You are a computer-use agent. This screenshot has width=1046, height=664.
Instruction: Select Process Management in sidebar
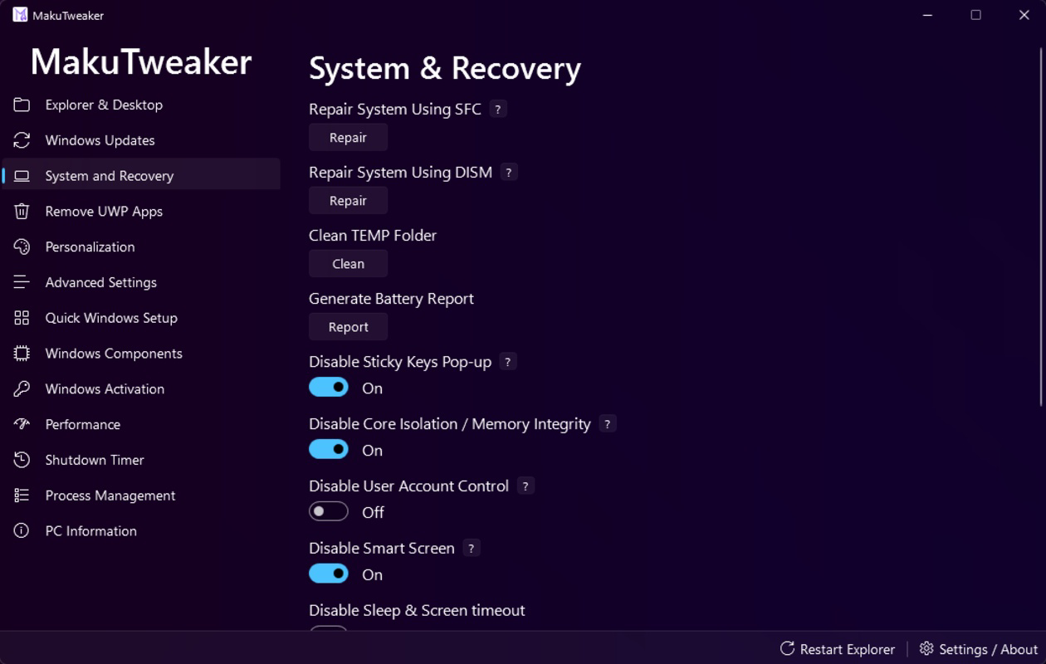[141, 496]
